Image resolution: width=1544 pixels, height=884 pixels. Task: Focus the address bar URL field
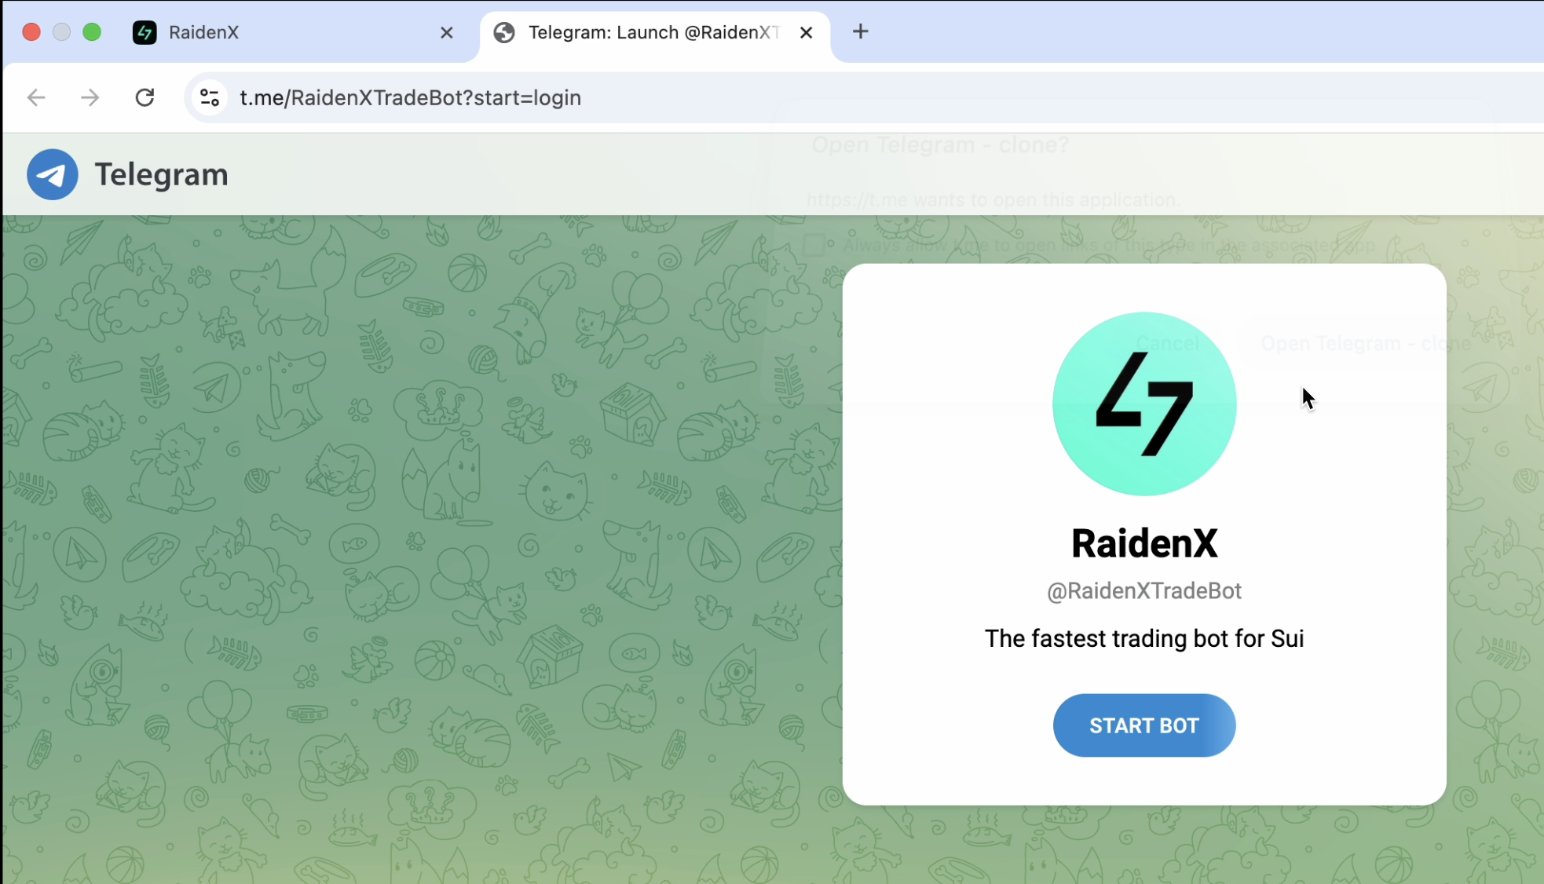pos(864,97)
